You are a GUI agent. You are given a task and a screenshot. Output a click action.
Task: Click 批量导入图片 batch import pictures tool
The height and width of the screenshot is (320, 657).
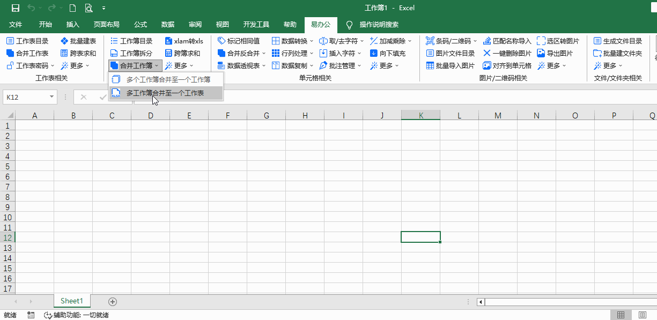click(451, 65)
